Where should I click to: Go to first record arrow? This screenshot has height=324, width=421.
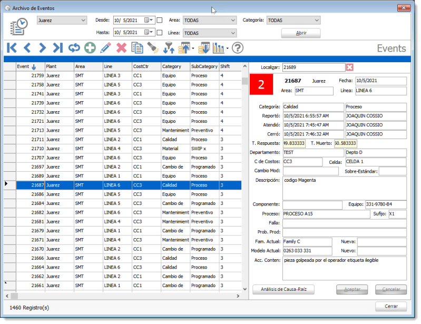[12, 48]
